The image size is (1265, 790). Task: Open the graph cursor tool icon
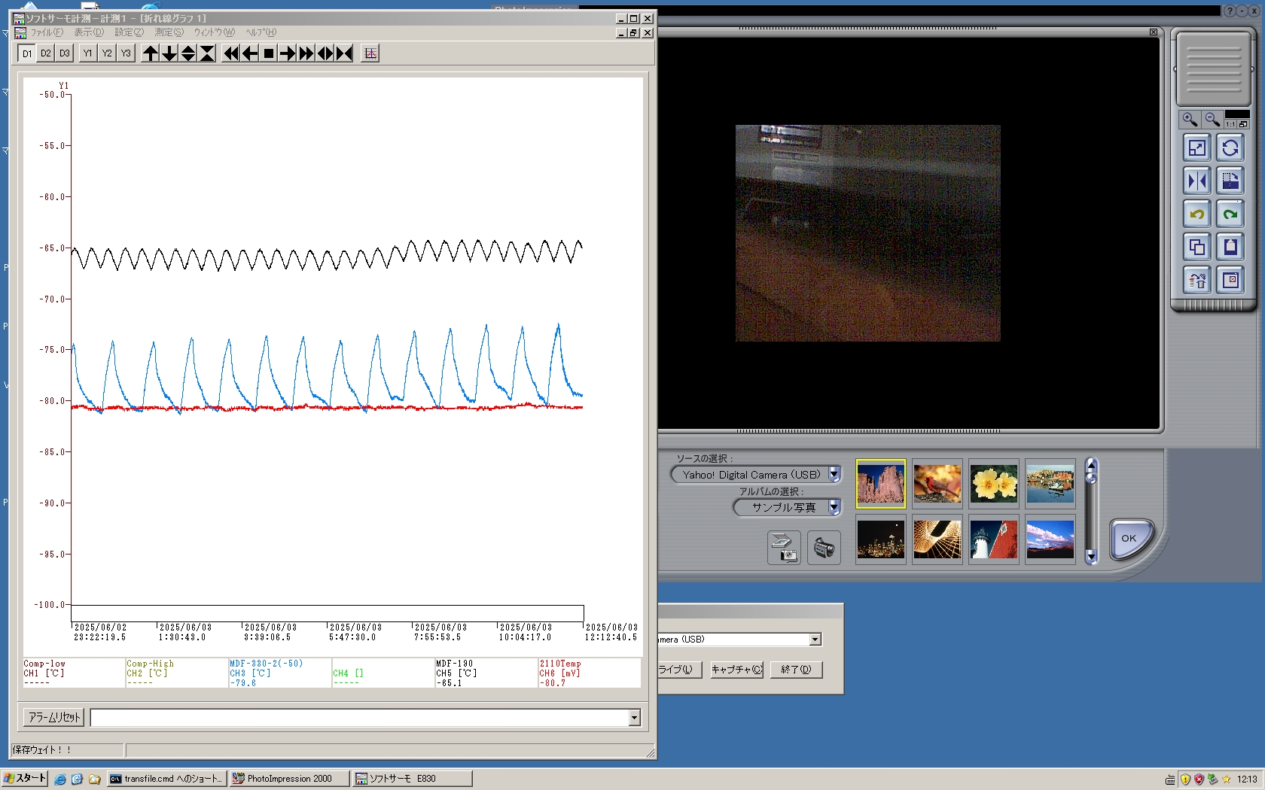370,53
